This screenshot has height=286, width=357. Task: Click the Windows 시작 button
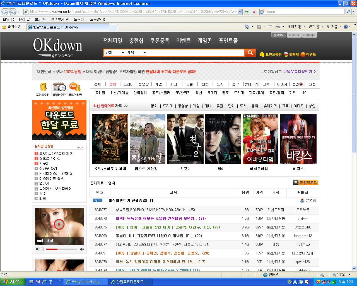coord(13,282)
